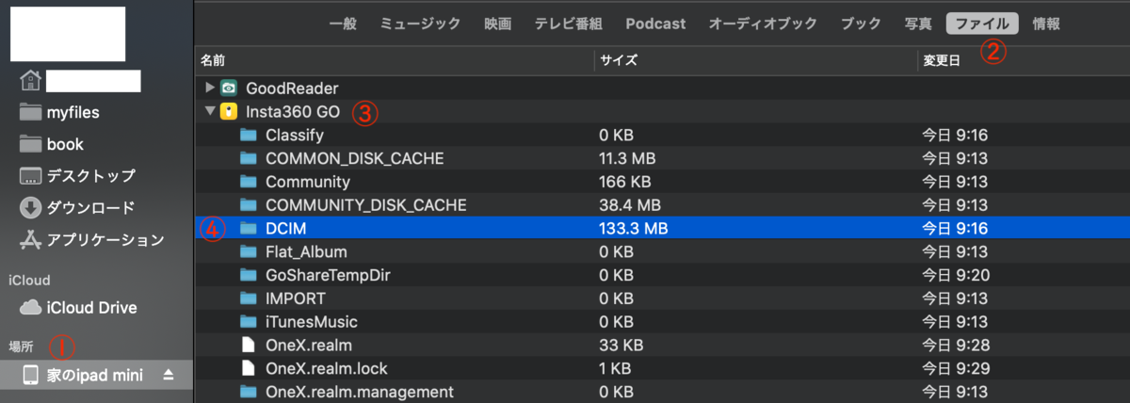This screenshot has height=403, width=1130.
Task: Open the ブック tab
Action: click(861, 24)
